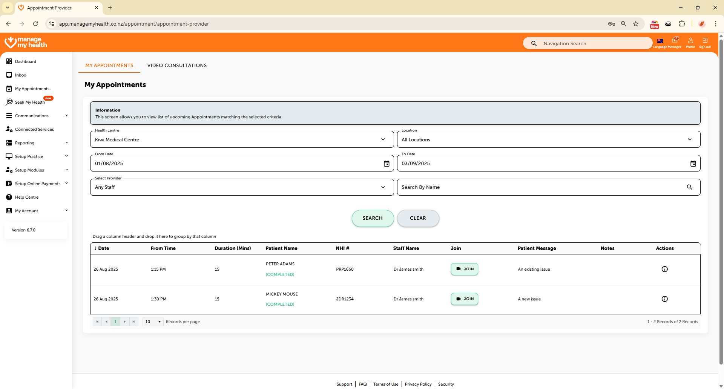Open the Location dropdown
724x389 pixels.
pos(689,139)
